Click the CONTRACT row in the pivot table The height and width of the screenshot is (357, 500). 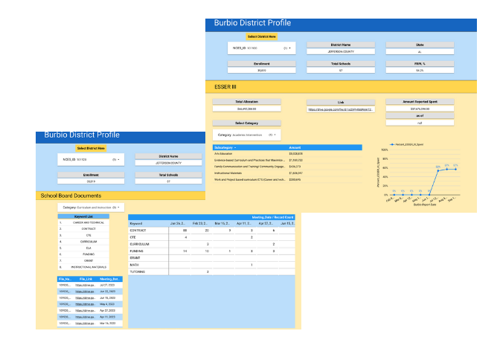[211, 230]
